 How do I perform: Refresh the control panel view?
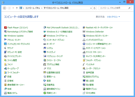pyautogui.click(x=94, y=8)
